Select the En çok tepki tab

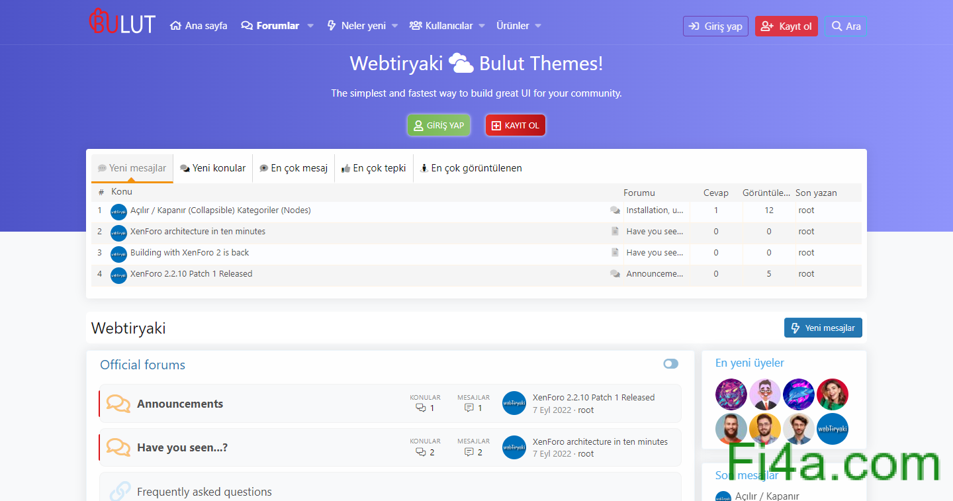tap(374, 168)
